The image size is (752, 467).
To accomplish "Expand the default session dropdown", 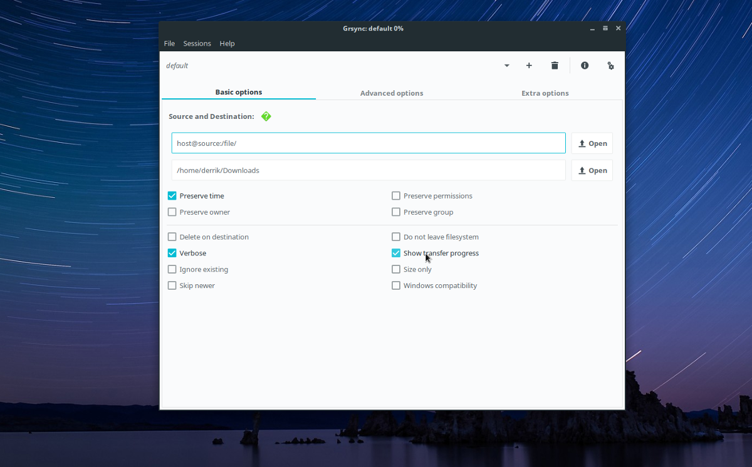I will click(506, 66).
